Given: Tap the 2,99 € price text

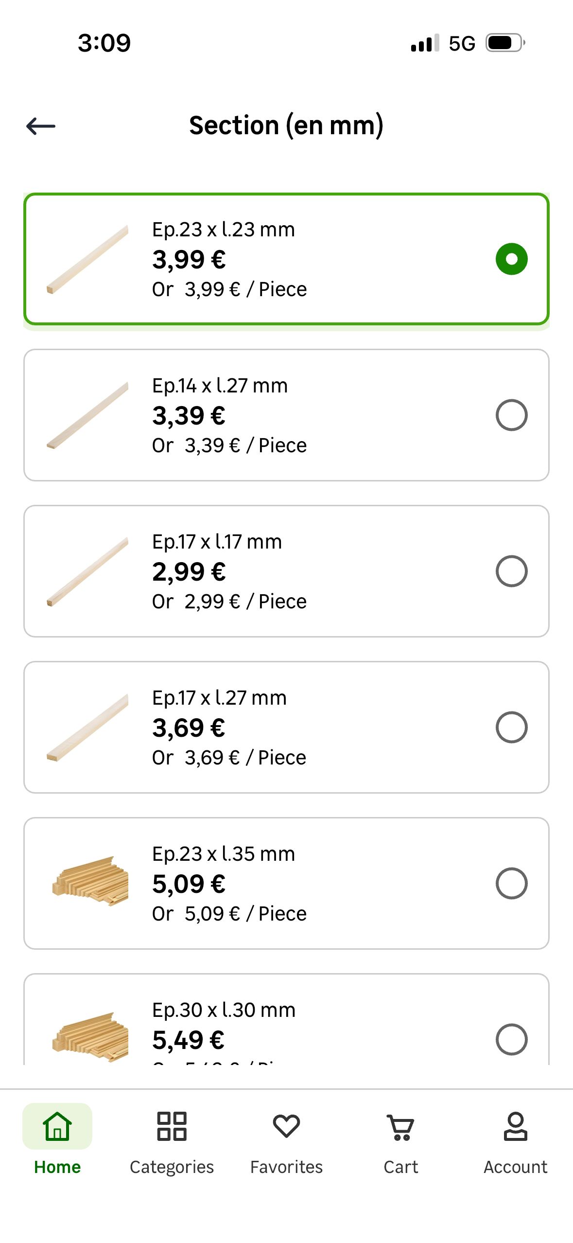Looking at the screenshot, I should tap(189, 572).
